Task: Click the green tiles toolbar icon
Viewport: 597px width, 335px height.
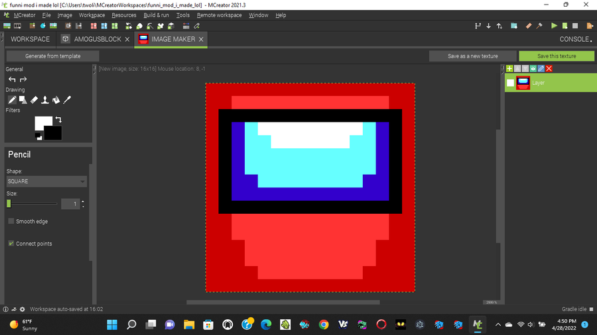Action: [x=115, y=26]
